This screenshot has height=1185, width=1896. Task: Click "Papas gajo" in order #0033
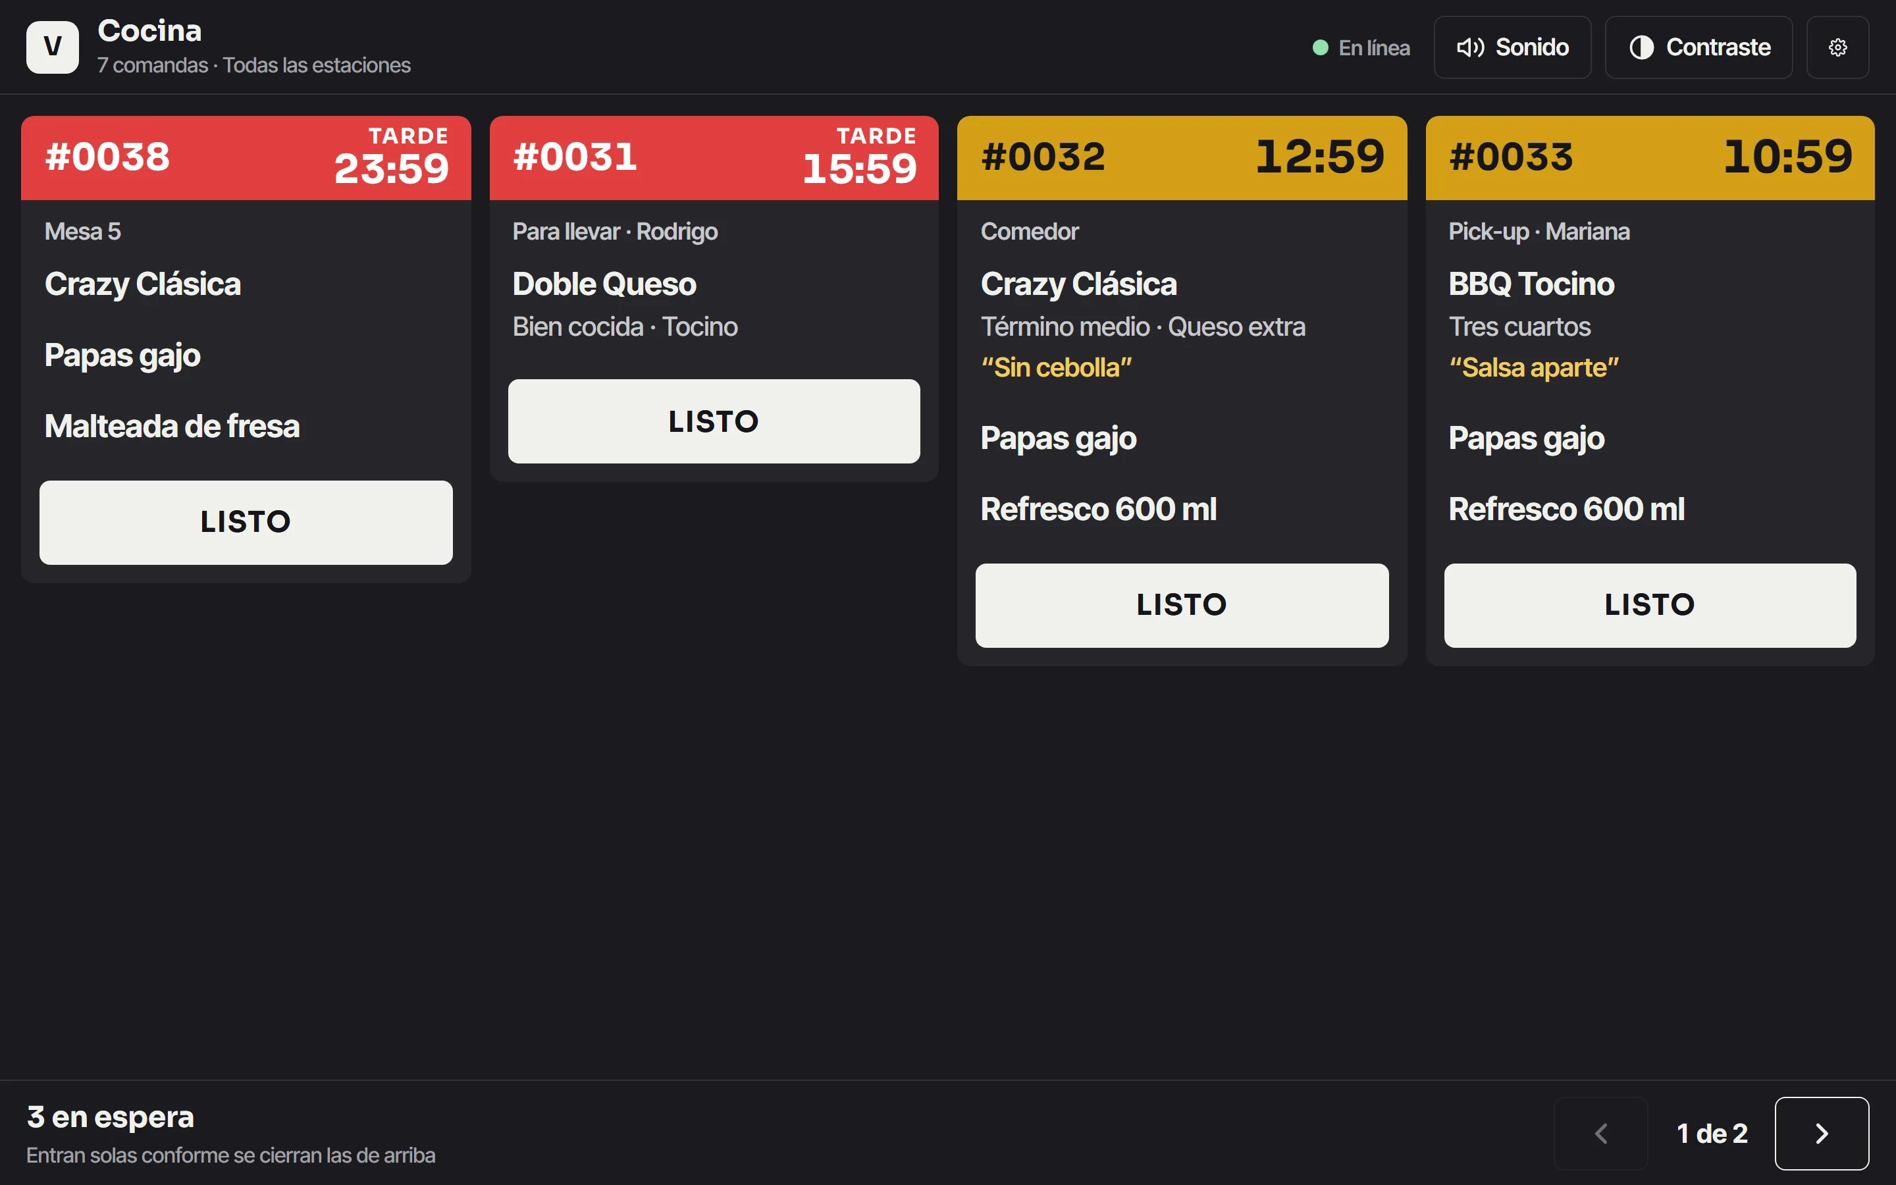click(x=1526, y=439)
